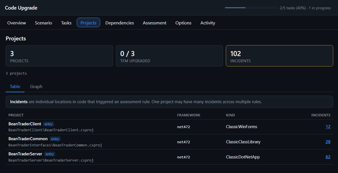Click the FRAMEWORK column header
The width and height of the screenshot is (338, 173).
point(189,115)
